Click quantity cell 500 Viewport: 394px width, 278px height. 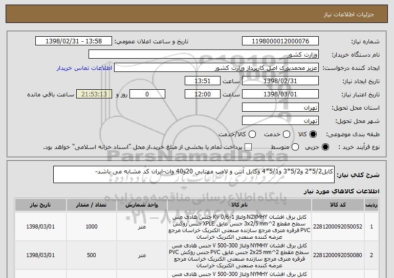pos(92,255)
